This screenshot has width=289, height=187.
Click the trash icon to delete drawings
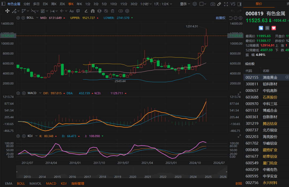pos(112,11)
